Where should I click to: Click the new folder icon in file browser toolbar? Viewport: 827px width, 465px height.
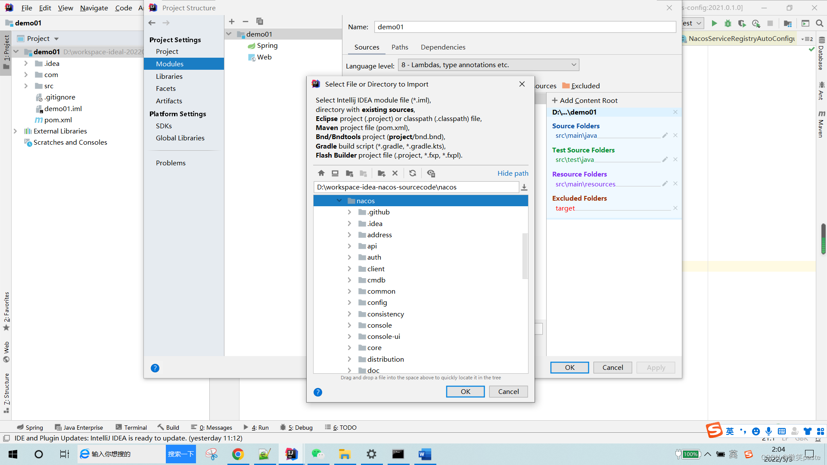(381, 173)
